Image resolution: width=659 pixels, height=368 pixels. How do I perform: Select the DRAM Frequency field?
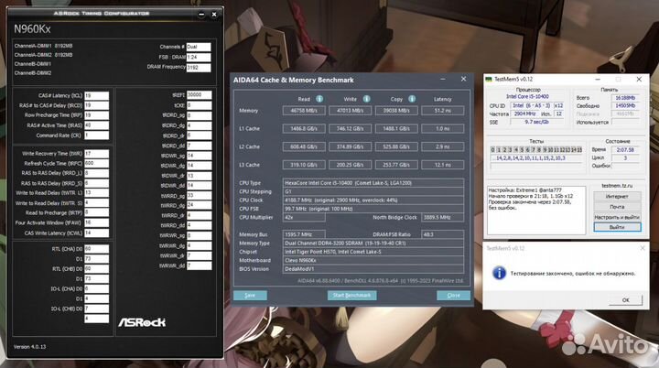tap(199, 67)
